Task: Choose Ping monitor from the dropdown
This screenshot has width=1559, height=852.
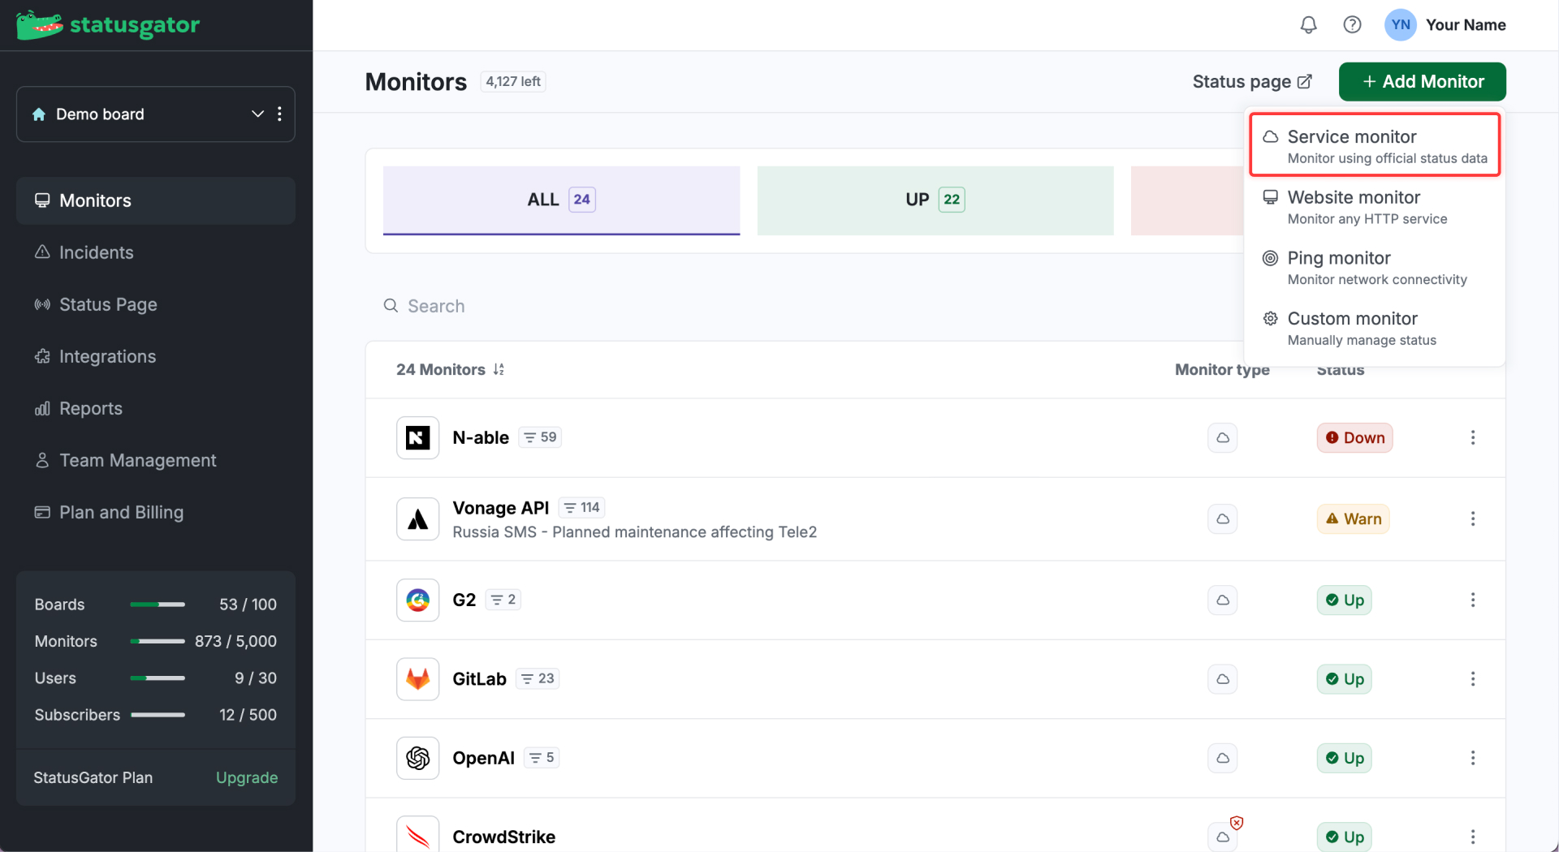Action: pyautogui.click(x=1375, y=268)
